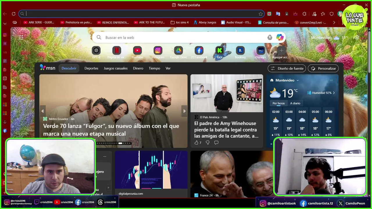Open comments on the Amy Winehouse article
This screenshot has height=209, width=372.
tap(216, 143)
